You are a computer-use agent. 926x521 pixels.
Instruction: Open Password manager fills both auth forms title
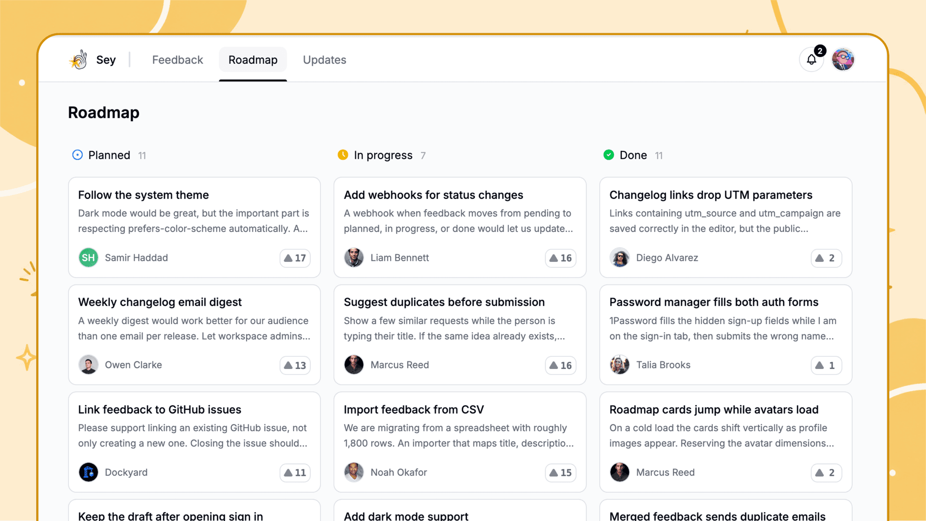pyautogui.click(x=714, y=302)
